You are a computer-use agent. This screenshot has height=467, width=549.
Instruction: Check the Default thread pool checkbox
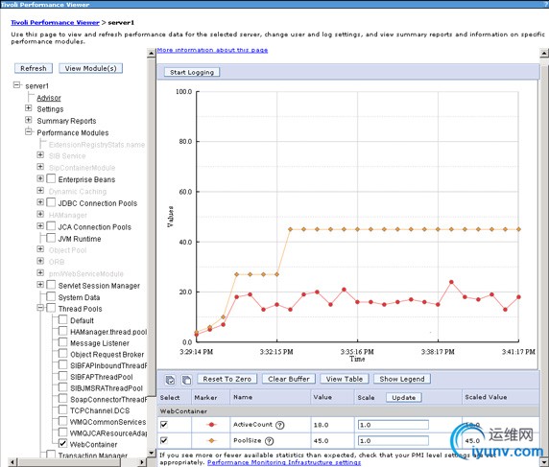pos(63,319)
